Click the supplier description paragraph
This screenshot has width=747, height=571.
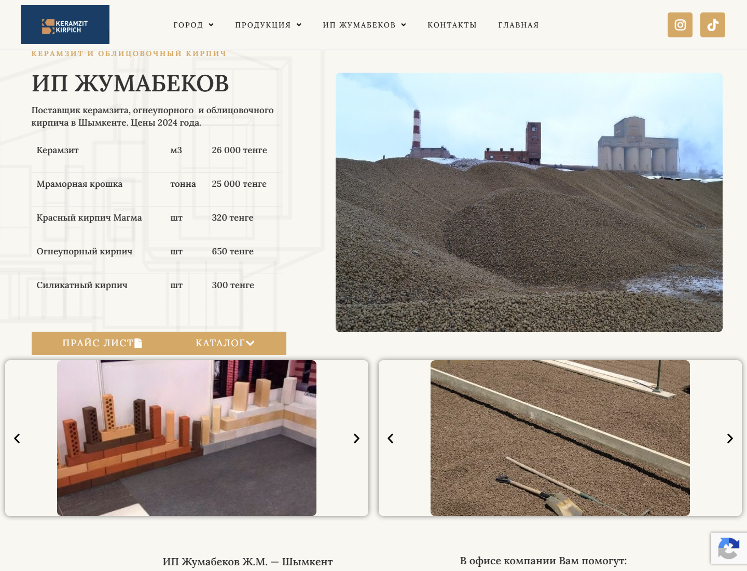[x=153, y=116]
